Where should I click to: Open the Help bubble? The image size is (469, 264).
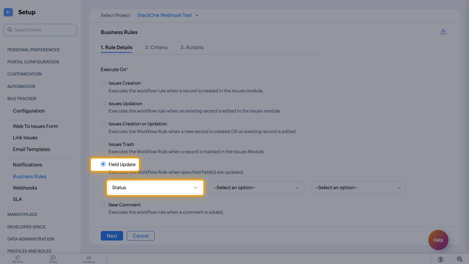coord(438,240)
